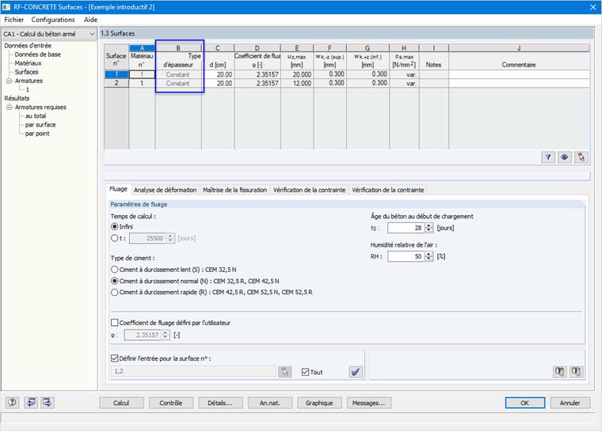The image size is (602, 431).
Task: Select surface row 2 header
Action: coord(116,83)
